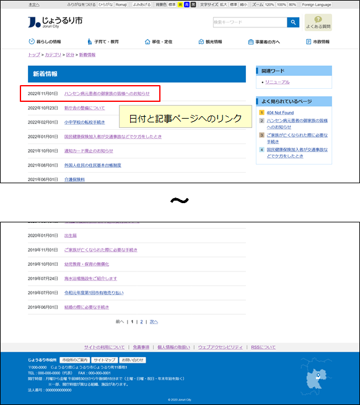Open rank 2 ハンセン病元患者 popular page link

pos(297,124)
